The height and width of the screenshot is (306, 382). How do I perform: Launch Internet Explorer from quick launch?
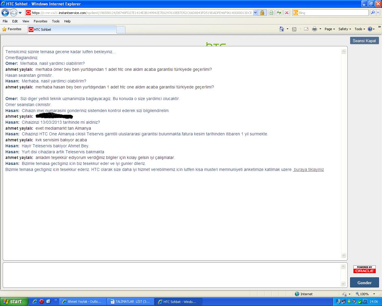[35, 302]
